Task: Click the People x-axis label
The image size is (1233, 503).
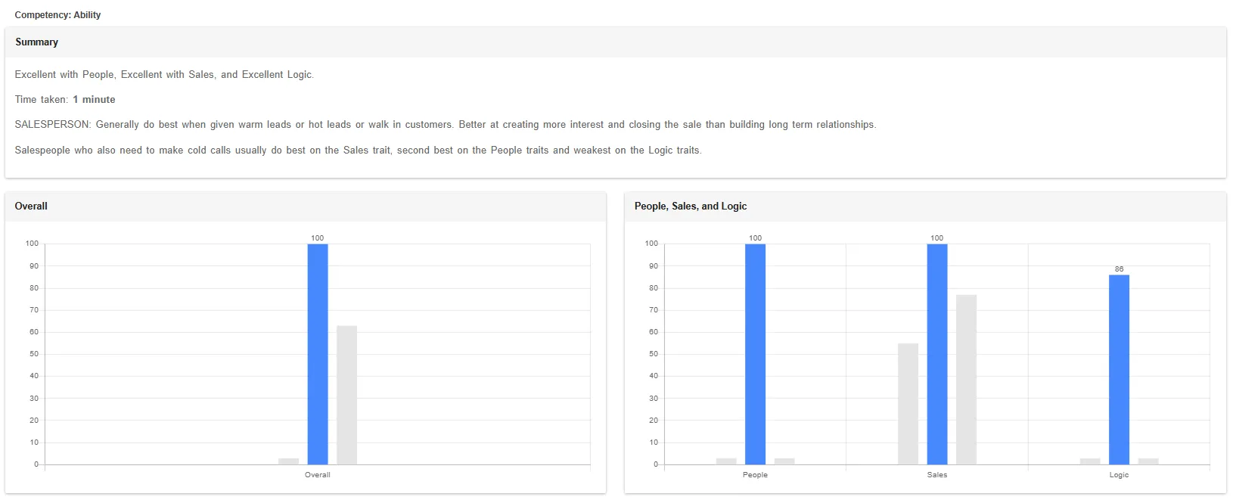Action: click(x=755, y=475)
